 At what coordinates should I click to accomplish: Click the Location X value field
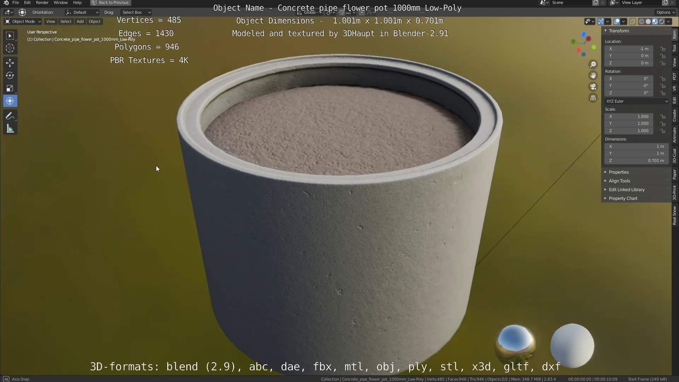click(x=629, y=49)
